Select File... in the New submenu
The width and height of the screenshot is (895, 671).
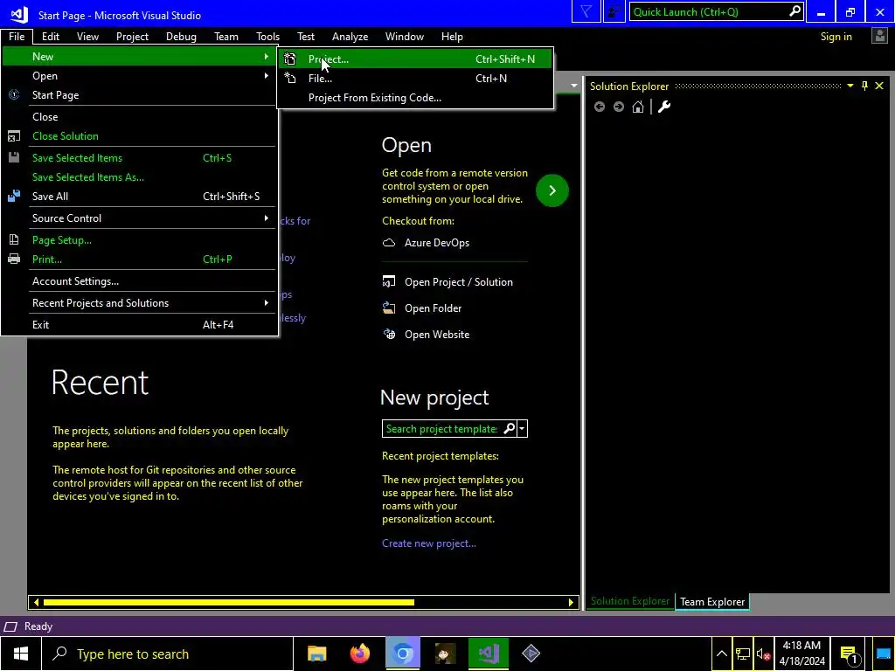[414, 78]
